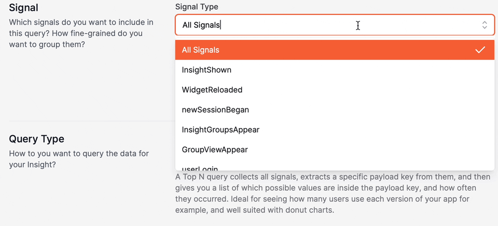Viewport: 498px width, 226px height.
Task: Select the All Signals option
Action: pos(201,50)
